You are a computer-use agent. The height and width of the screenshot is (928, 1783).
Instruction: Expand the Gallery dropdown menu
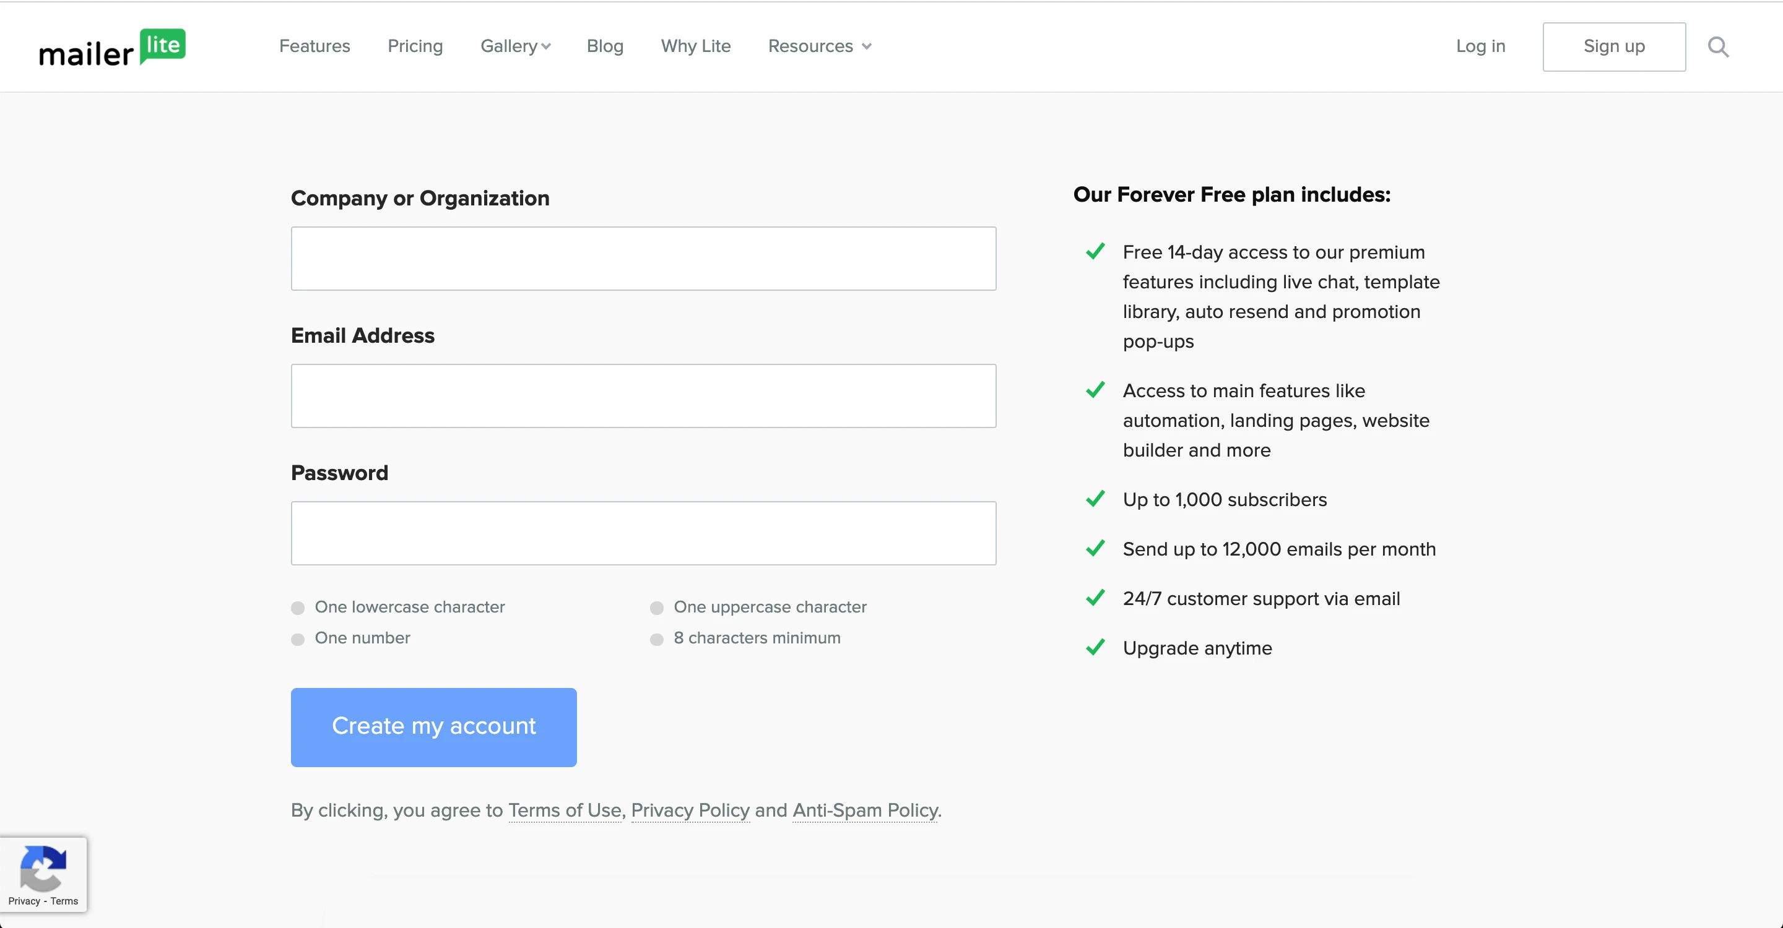coord(515,46)
